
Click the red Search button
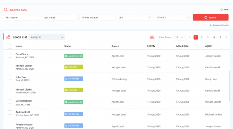(x=210, y=17)
